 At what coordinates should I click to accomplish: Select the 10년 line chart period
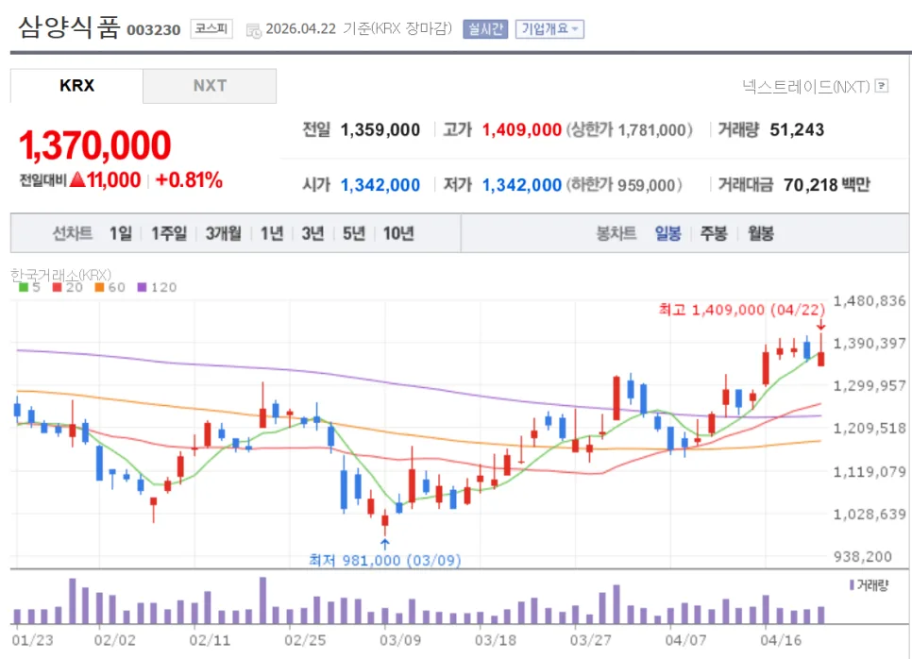point(398,234)
